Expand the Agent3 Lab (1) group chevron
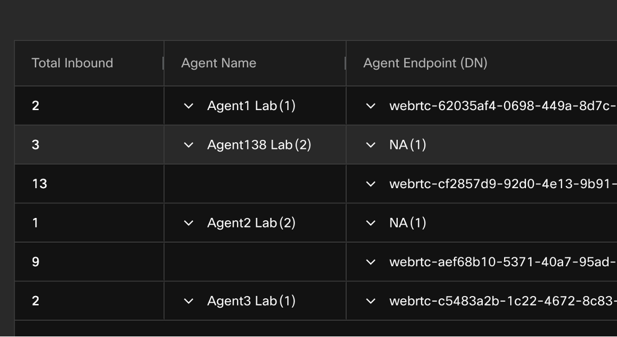 tap(189, 301)
